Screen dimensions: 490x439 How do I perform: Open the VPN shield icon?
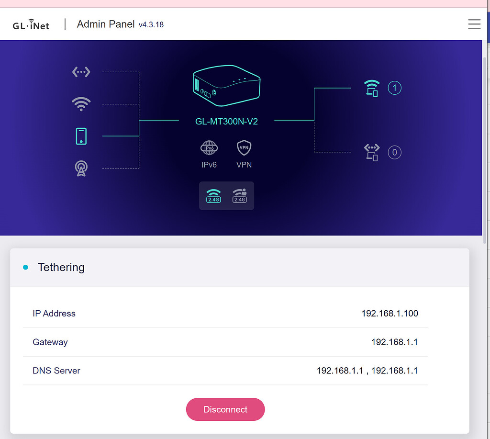tap(244, 148)
